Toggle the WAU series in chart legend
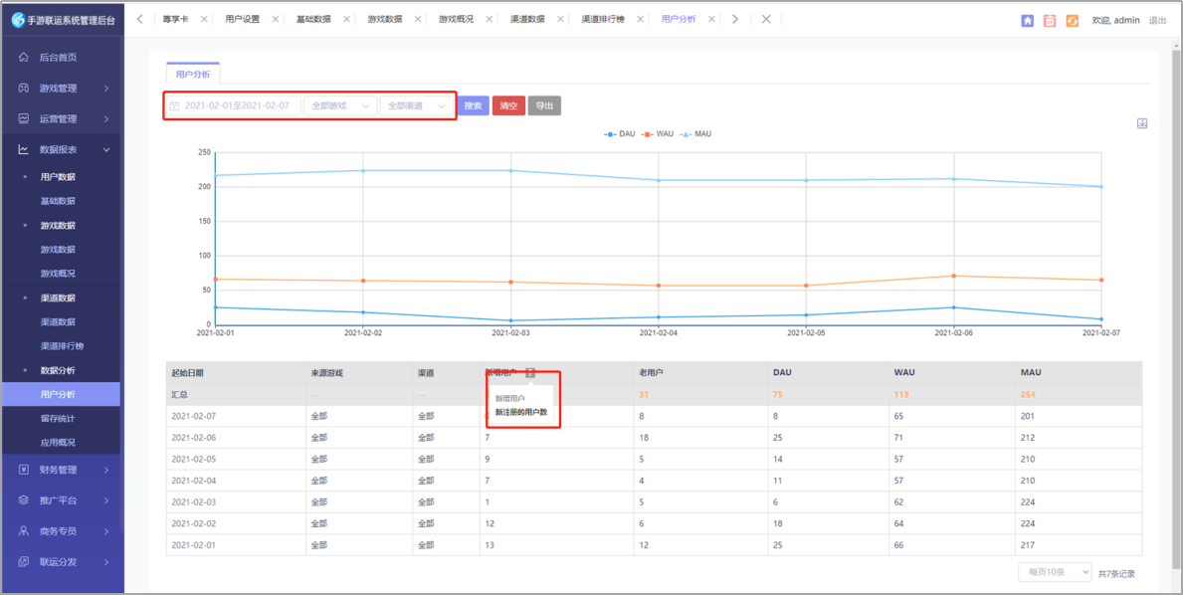The image size is (1183, 595). tap(657, 133)
